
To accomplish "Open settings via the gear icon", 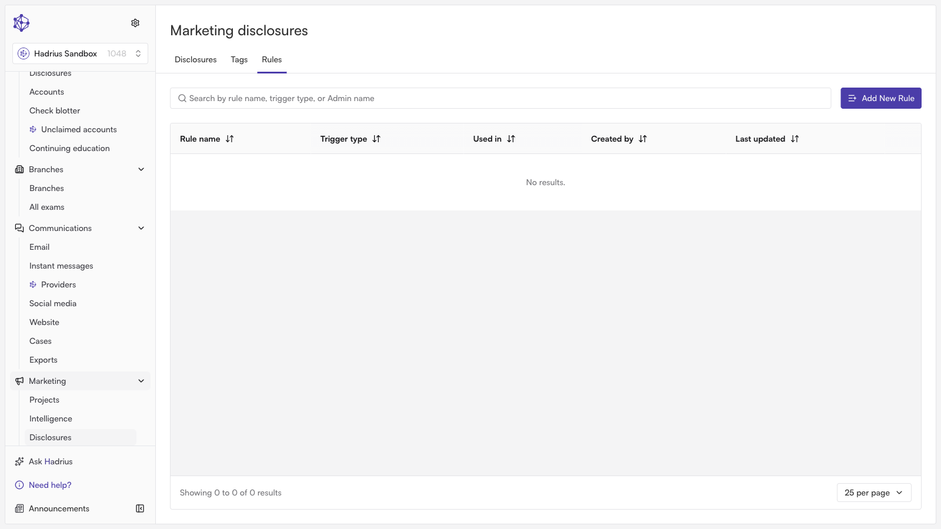I will [135, 23].
